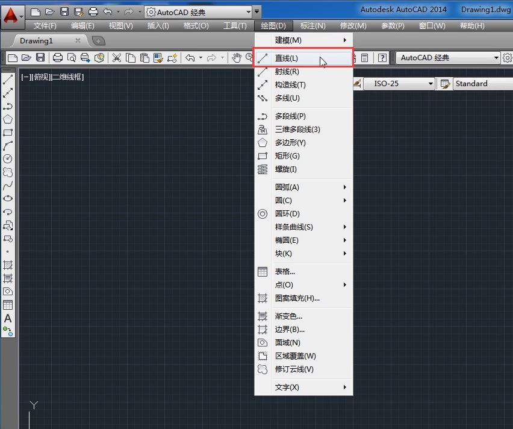Select Revision Cloud tool in left toolbar
Viewport: 513px width, 429px height.
click(x=8, y=172)
